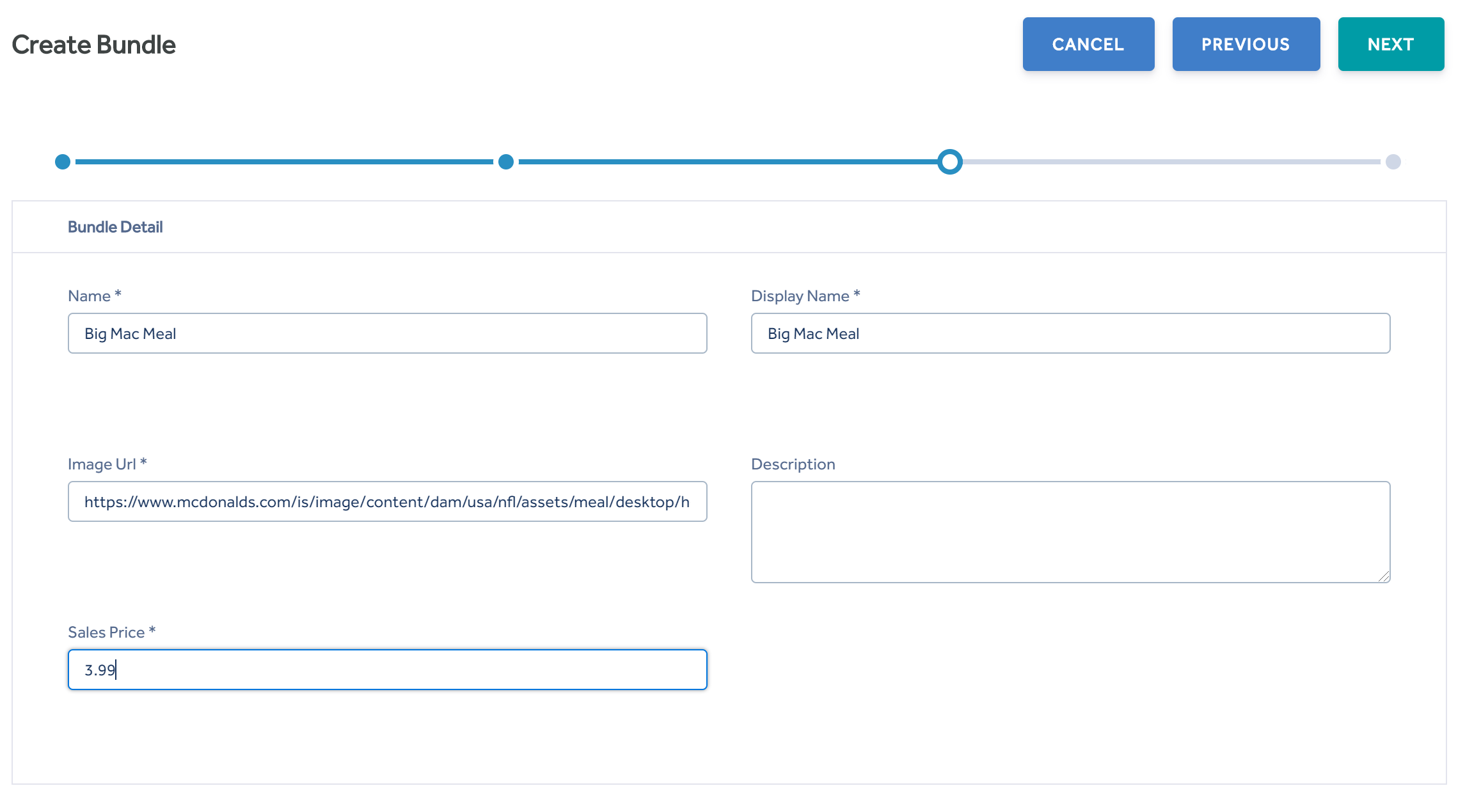Screen dimensions: 1465x802
Task: Click the Bundle Detail section header
Action: (115, 227)
